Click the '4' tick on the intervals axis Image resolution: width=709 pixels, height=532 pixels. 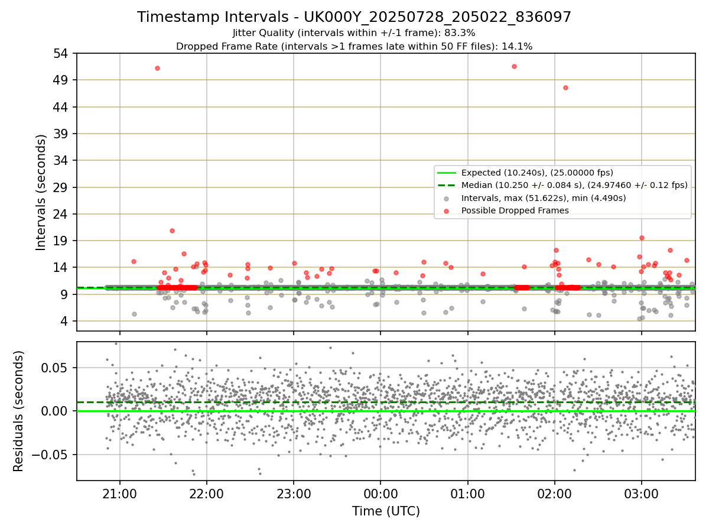(65, 321)
